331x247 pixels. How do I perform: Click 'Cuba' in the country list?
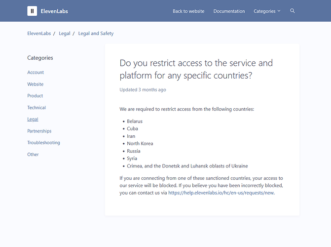coord(132,129)
